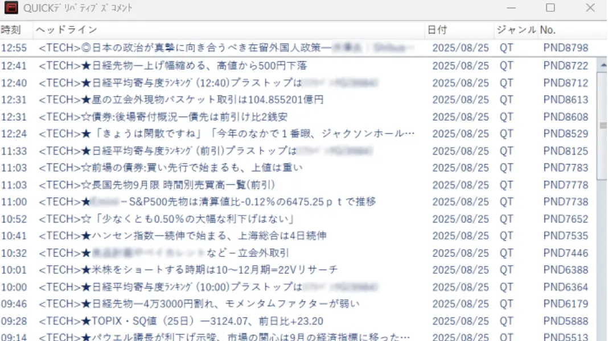This screenshot has width=608, height=341.
Task: Select the article number PND6179
Action: 566,304
